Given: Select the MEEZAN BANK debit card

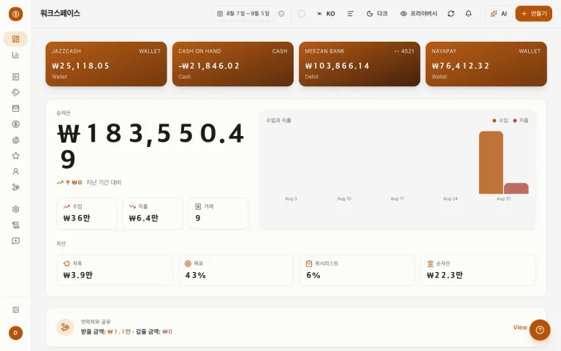Looking at the screenshot, I should click(x=359, y=64).
